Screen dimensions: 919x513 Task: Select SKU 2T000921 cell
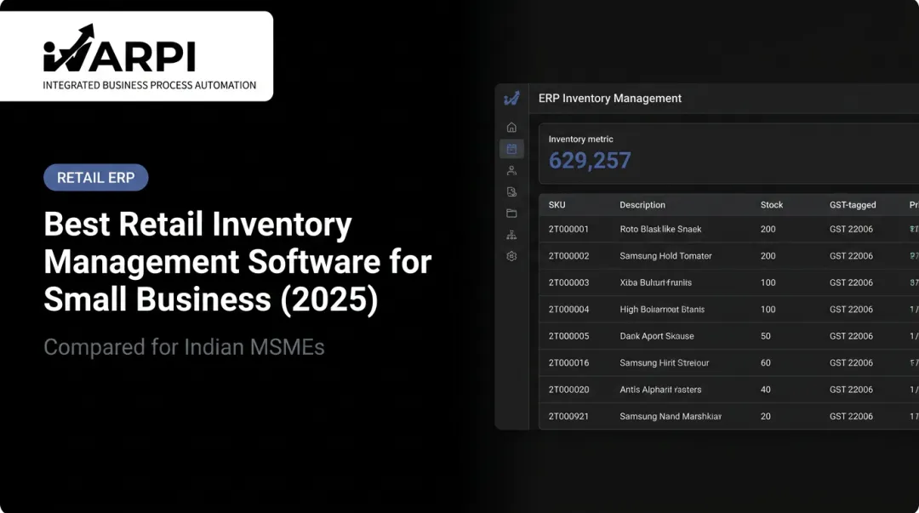[568, 416]
